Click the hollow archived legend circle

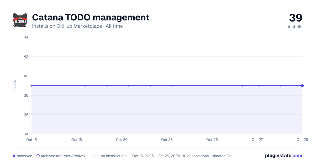(38, 156)
